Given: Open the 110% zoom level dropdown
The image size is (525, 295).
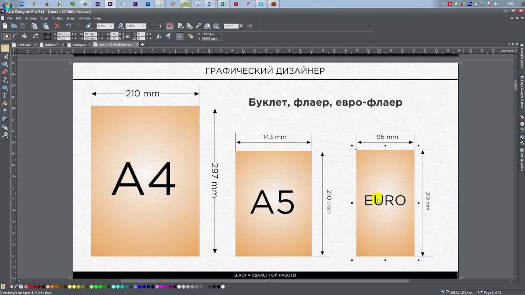Looking at the screenshot, I should (x=143, y=26).
